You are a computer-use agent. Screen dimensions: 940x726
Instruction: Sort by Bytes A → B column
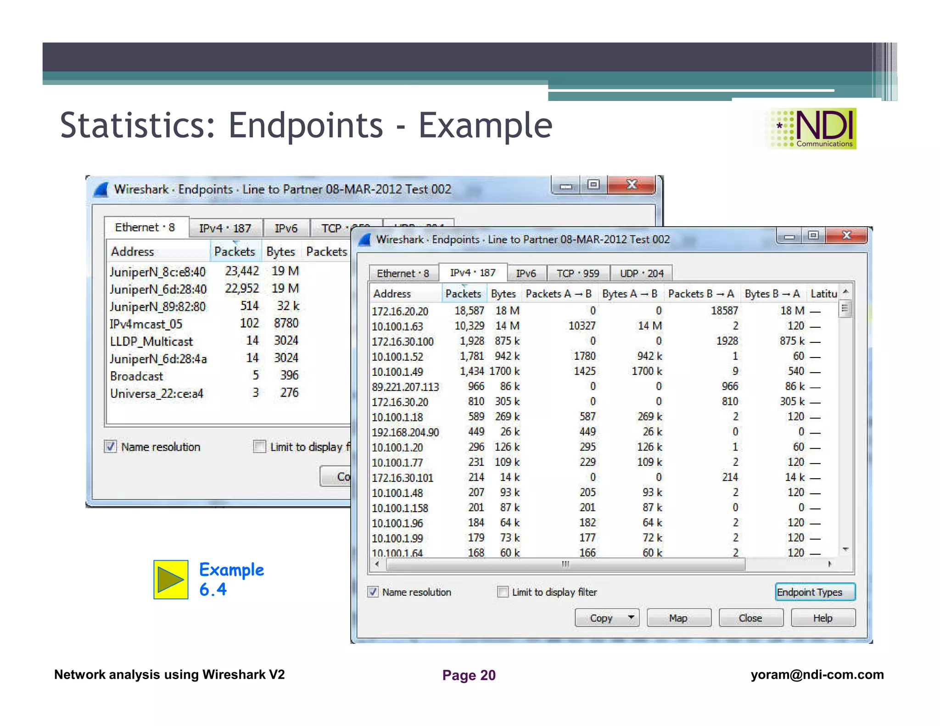[630, 294]
